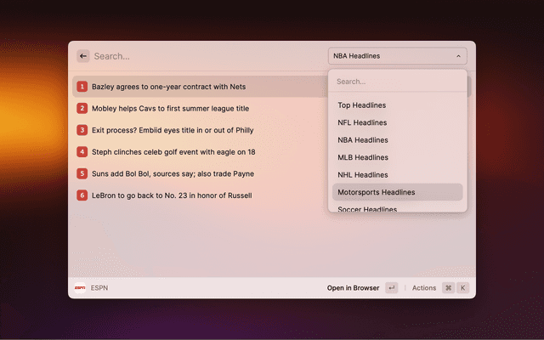Open the LeBron No. 23 headline
Screen dimensions: 544x340
tap(172, 195)
